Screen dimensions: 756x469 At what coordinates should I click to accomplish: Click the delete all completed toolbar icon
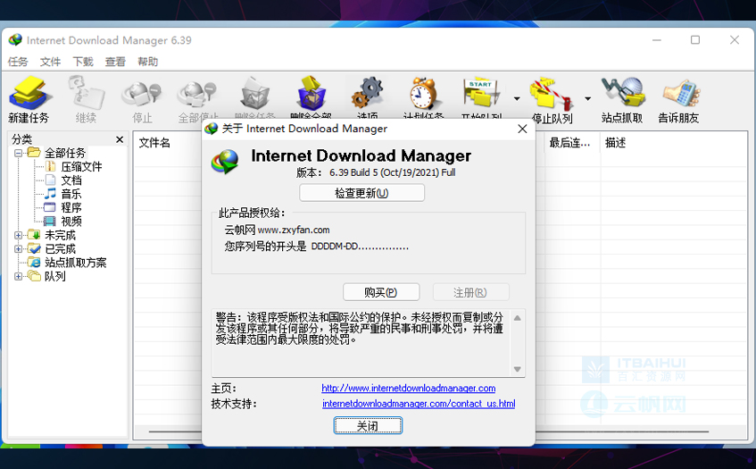pos(311,93)
